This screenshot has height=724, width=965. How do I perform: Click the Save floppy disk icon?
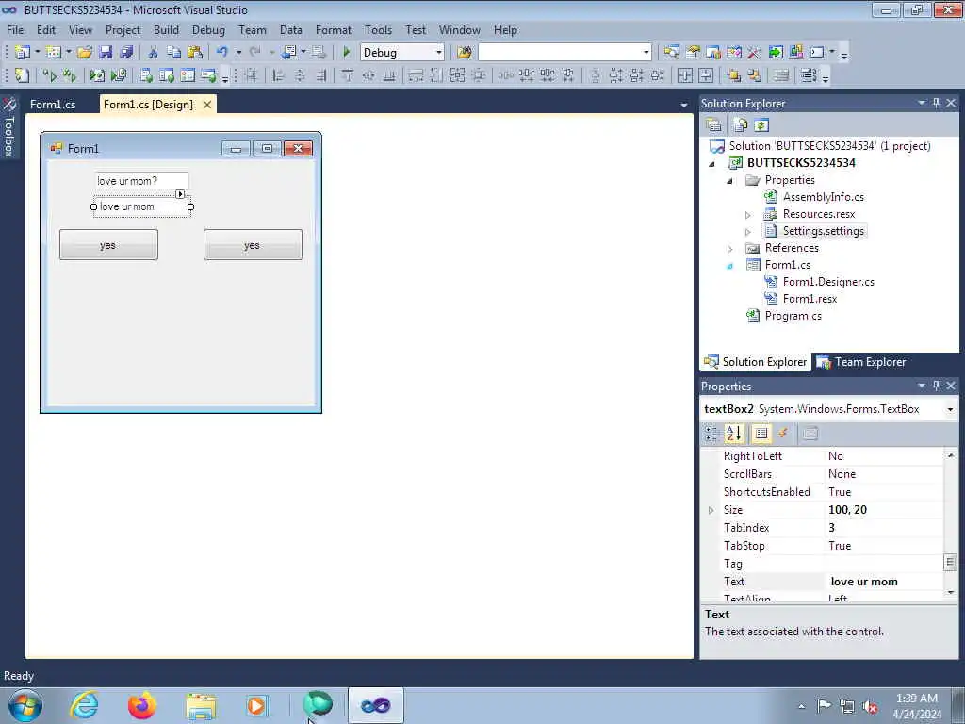106,53
